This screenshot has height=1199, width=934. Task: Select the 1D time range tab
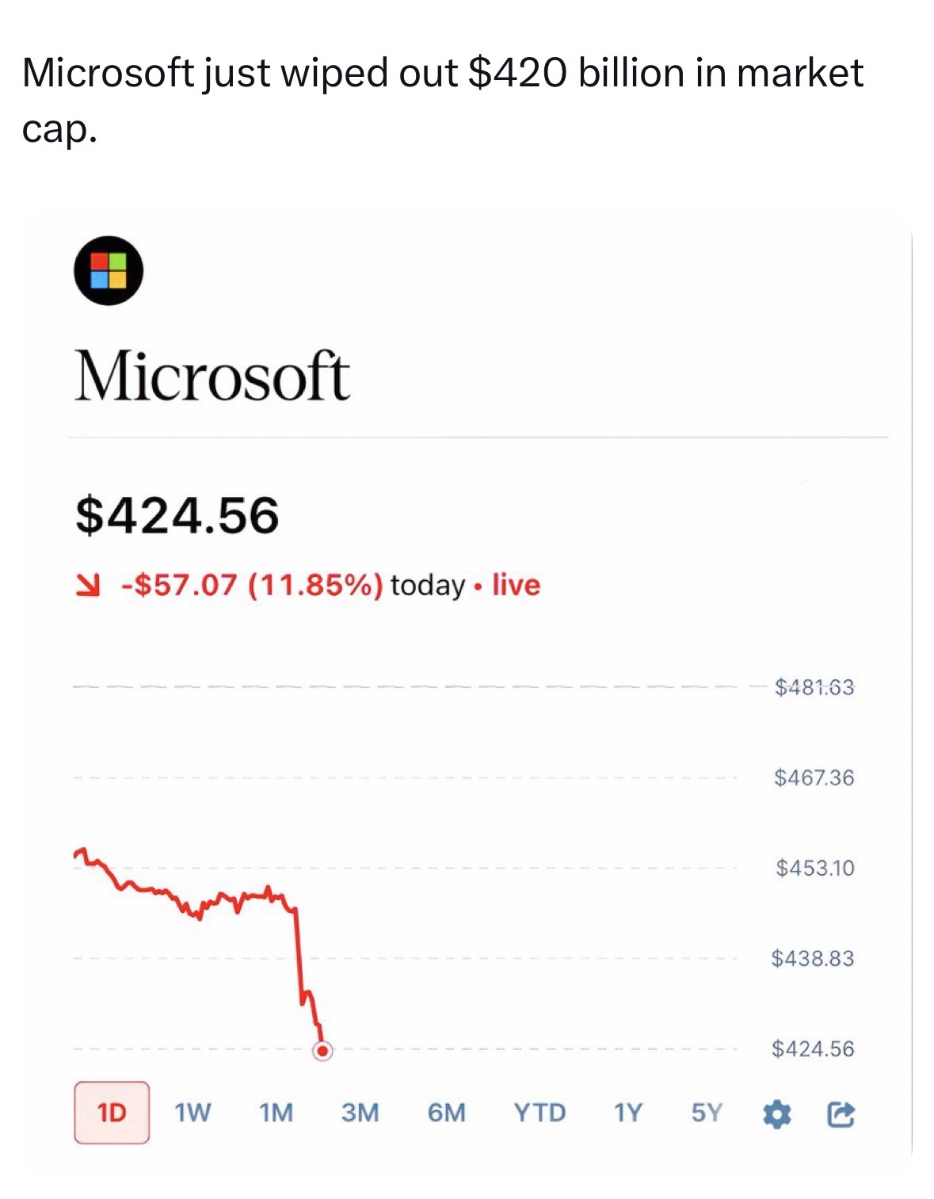[112, 1113]
